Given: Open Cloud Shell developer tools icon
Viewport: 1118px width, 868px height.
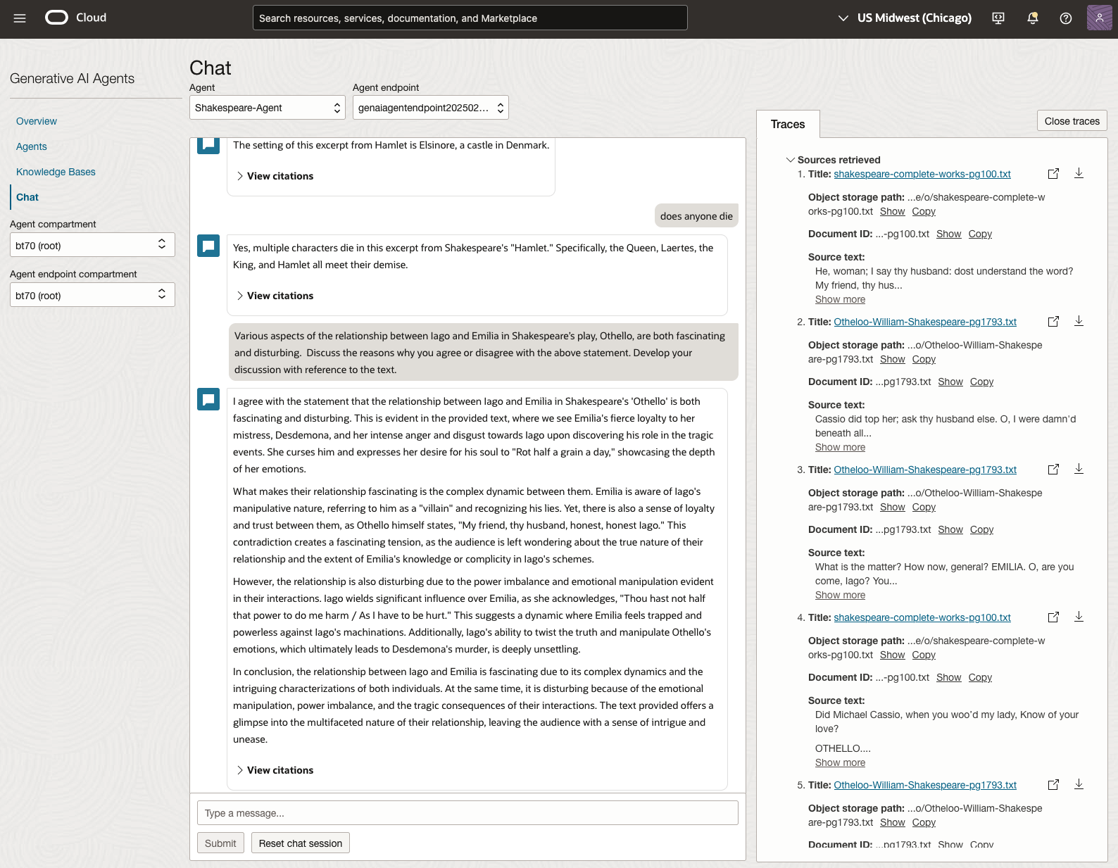Looking at the screenshot, I should 998,18.
